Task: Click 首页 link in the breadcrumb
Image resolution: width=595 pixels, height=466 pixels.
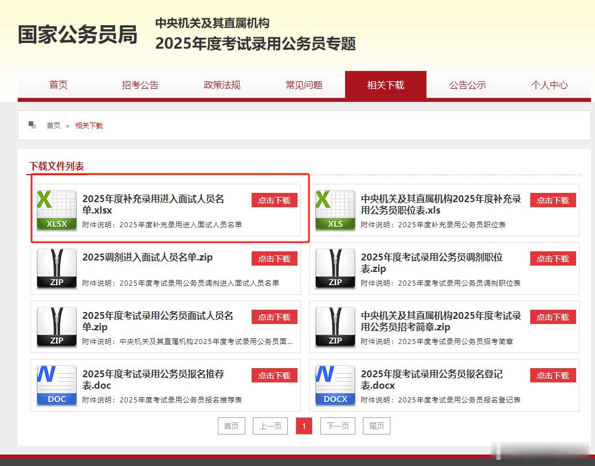Action: (53, 125)
